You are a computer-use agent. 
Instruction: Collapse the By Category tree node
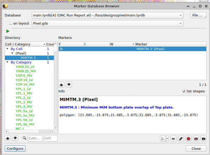pos(8,62)
